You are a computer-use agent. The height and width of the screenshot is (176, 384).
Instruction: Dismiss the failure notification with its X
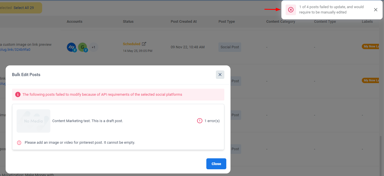coord(376,10)
